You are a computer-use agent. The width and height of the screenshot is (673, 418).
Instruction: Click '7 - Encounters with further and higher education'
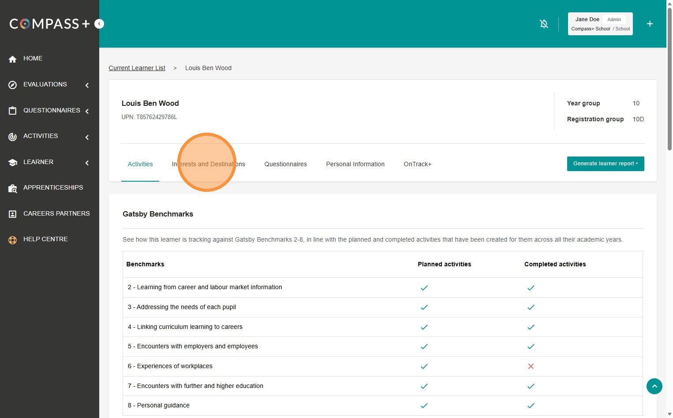[195, 386]
